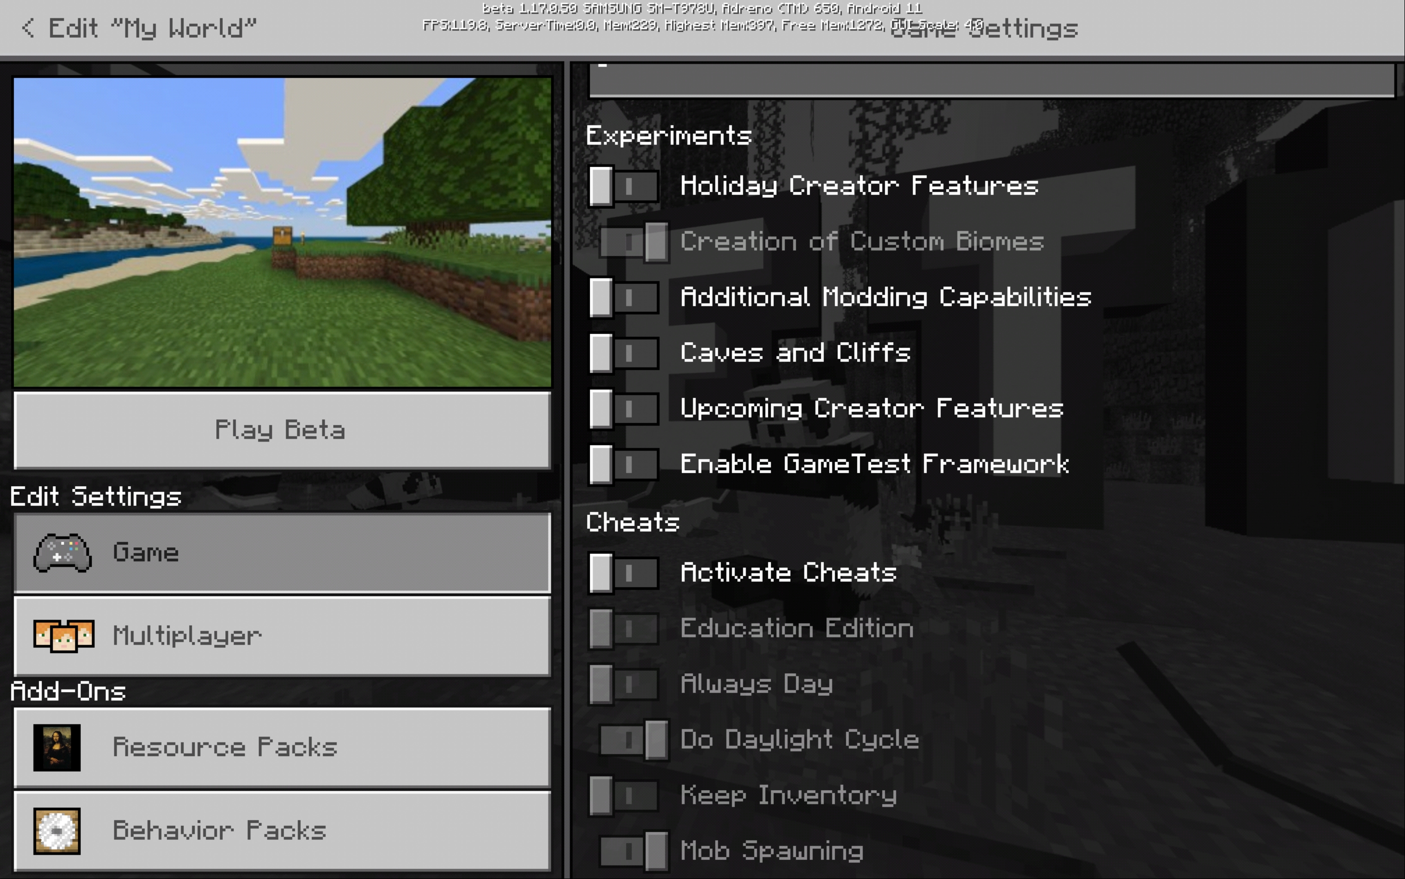Screen dimensions: 1405x879
Task: Click the Behavior Packs disc icon
Action: click(57, 831)
